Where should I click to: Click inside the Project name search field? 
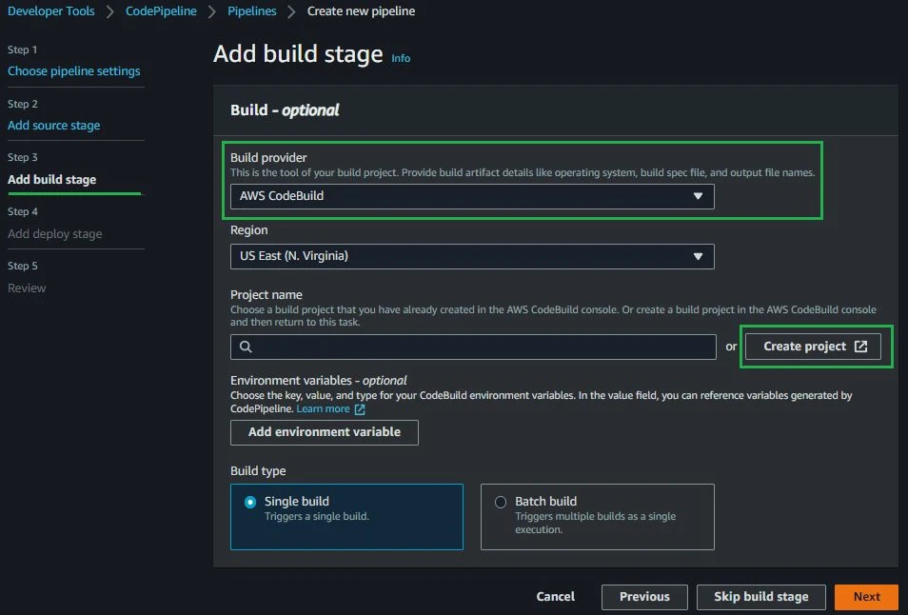coord(473,347)
